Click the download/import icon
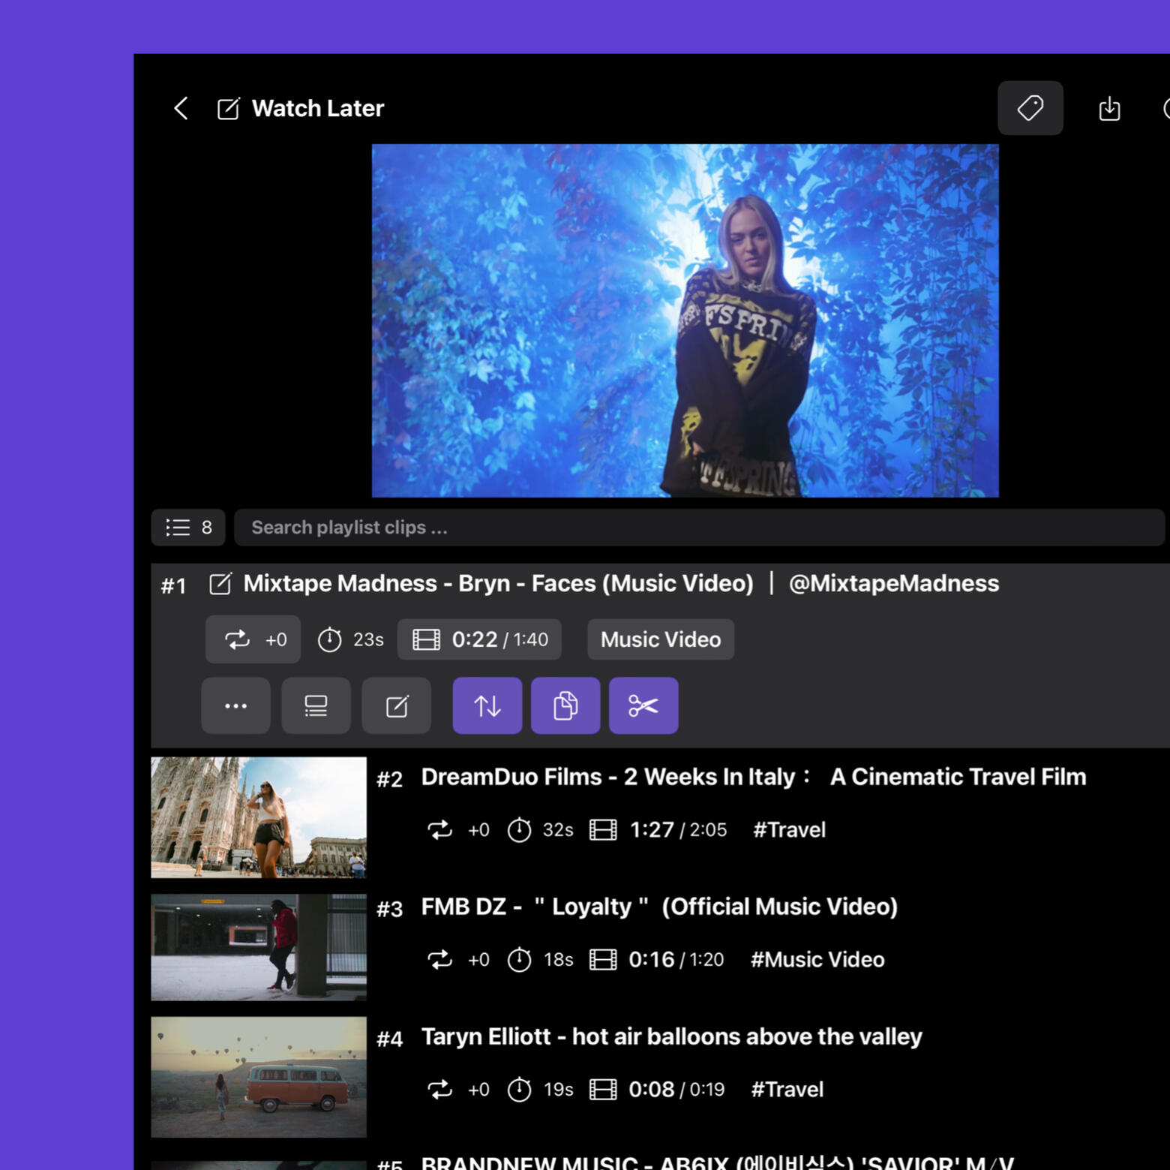1170x1170 pixels. [1108, 109]
